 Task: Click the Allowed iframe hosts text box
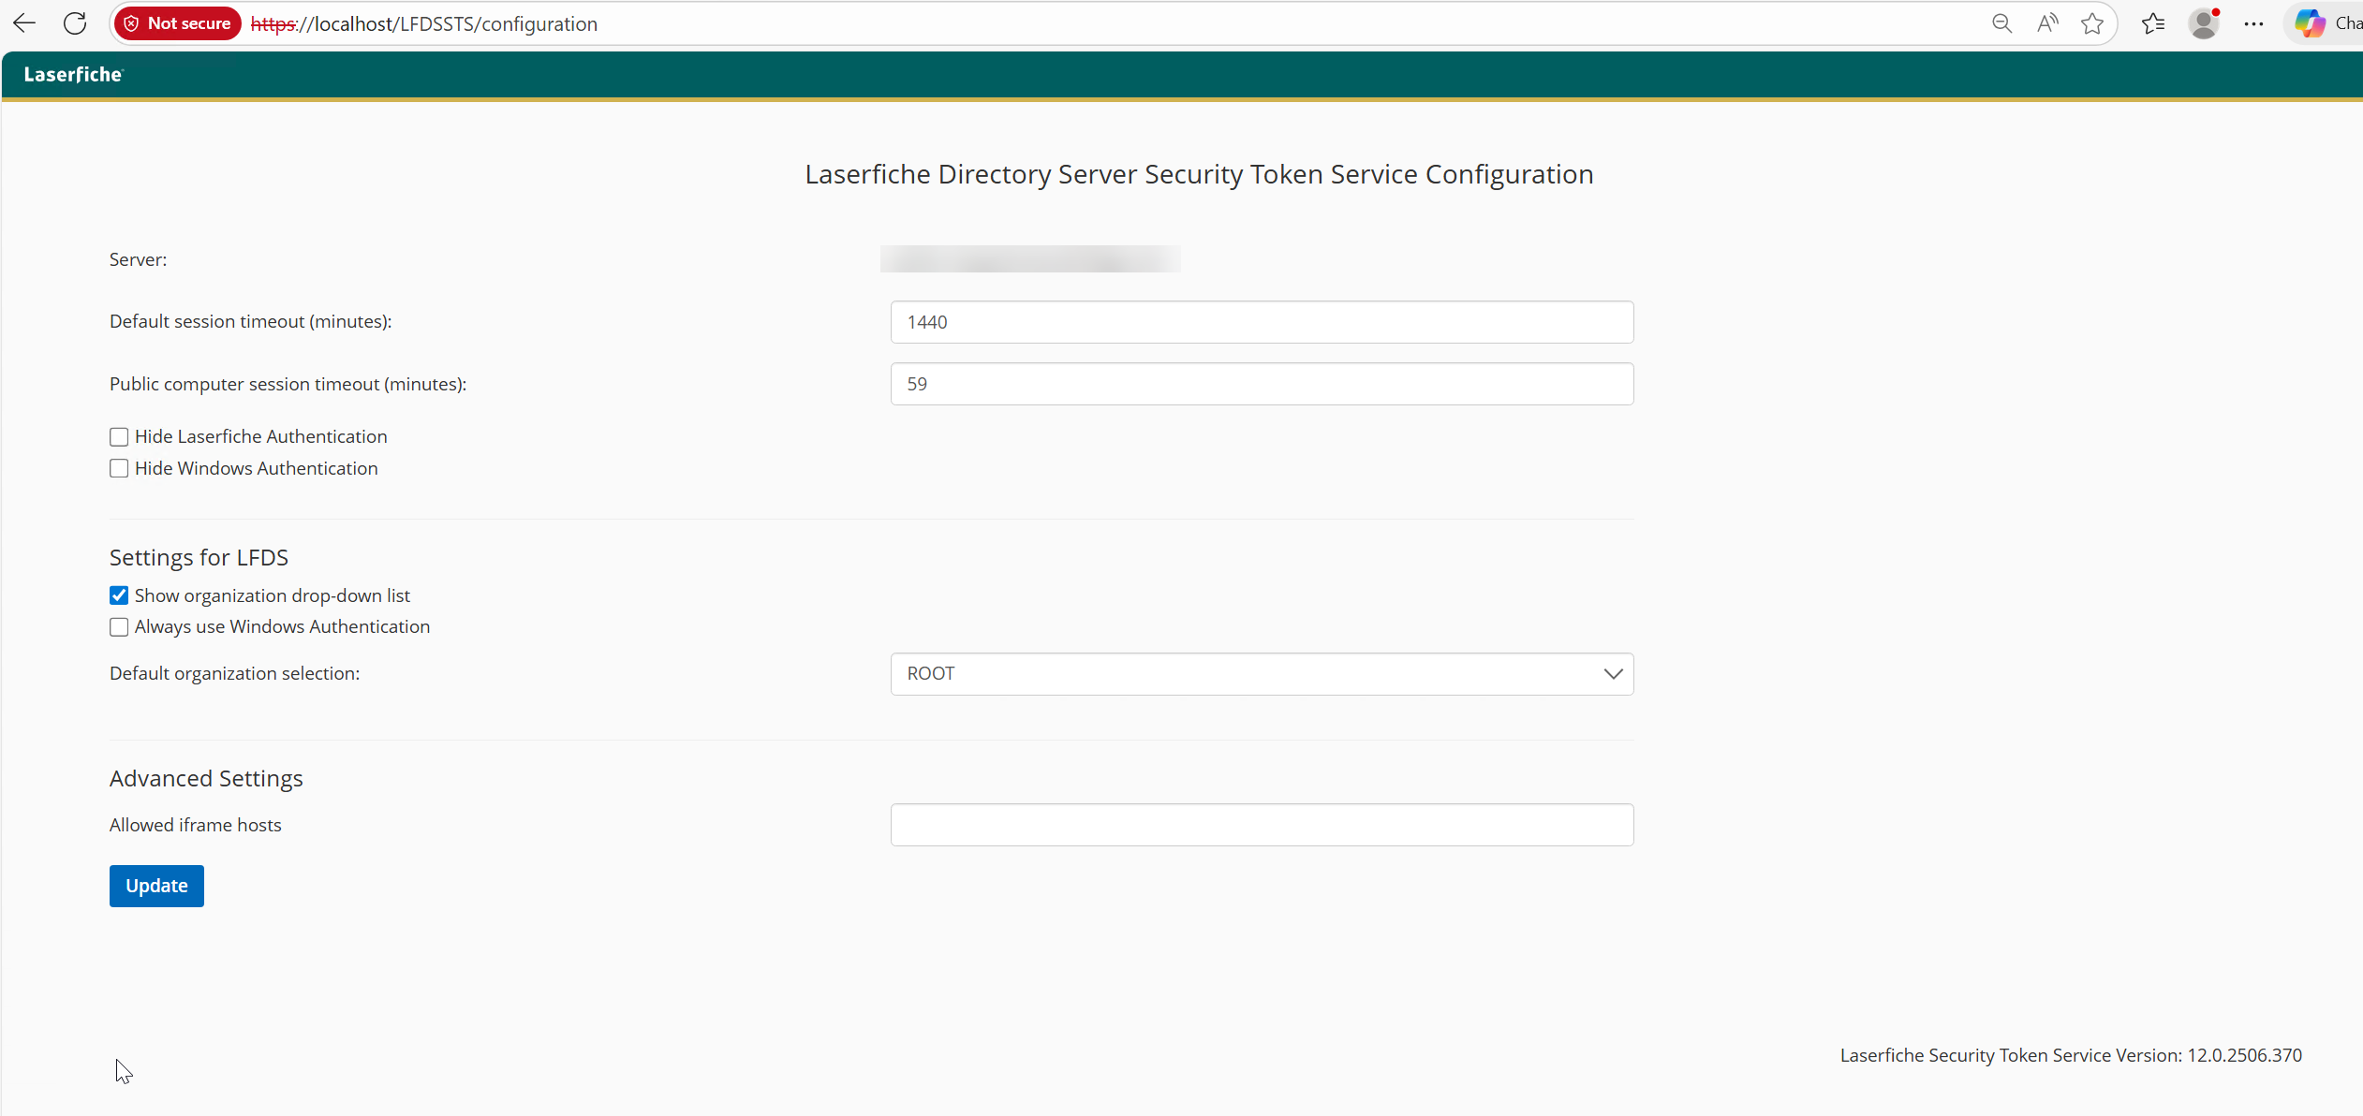pos(1262,825)
